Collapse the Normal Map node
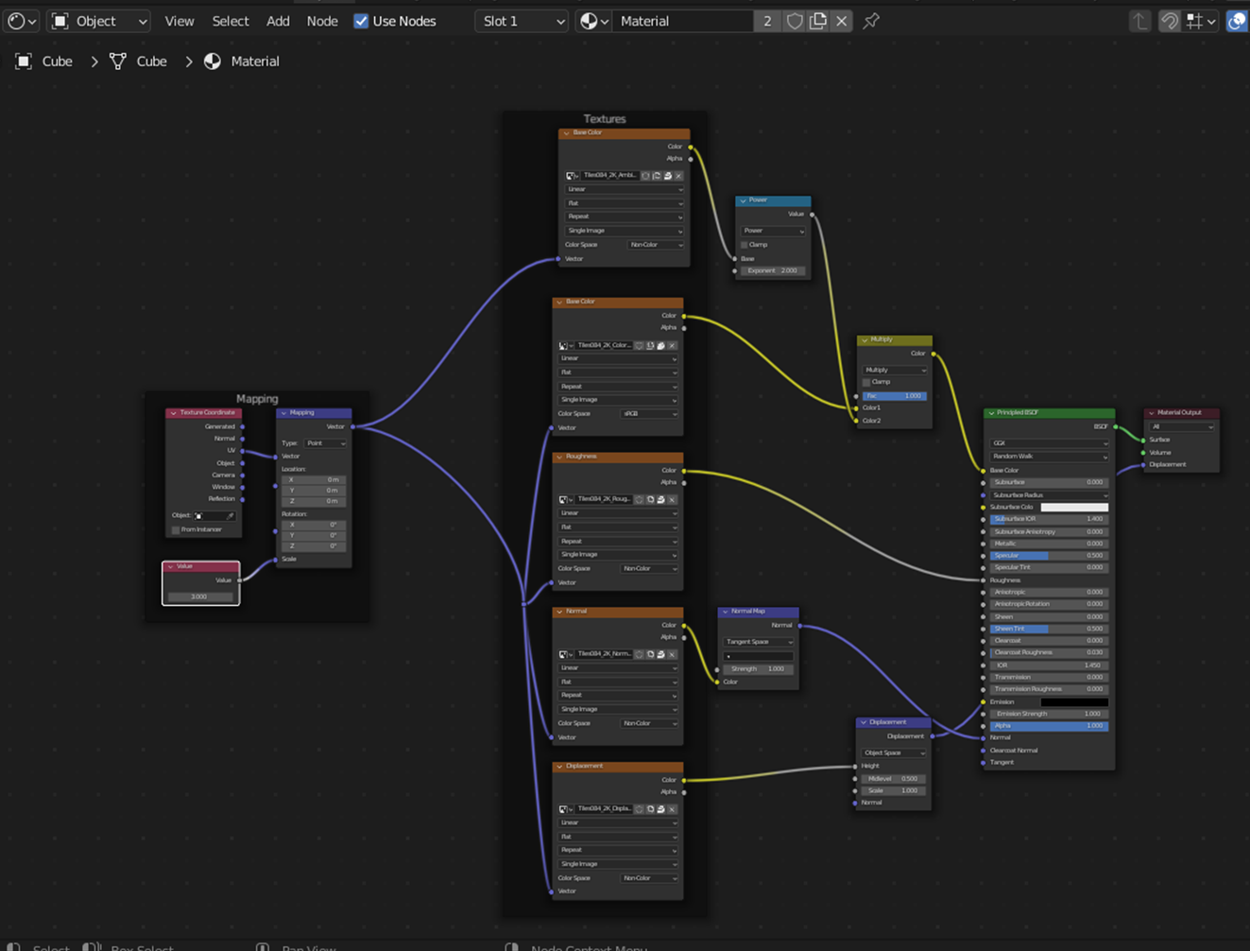Image resolution: width=1250 pixels, height=951 pixels. (726, 612)
